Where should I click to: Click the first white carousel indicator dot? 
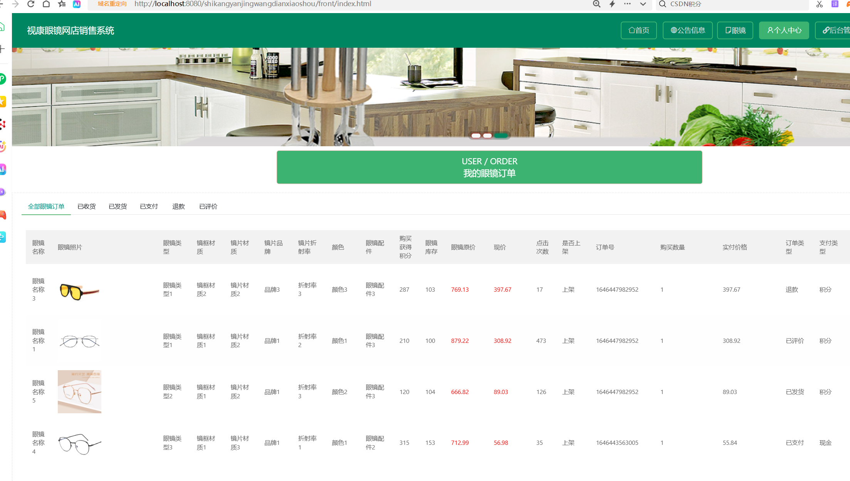pos(476,135)
